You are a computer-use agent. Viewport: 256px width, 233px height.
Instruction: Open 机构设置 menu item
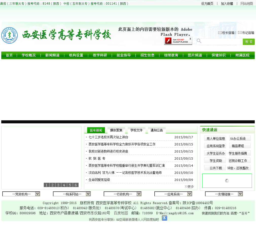pyautogui.click(x=76, y=55)
